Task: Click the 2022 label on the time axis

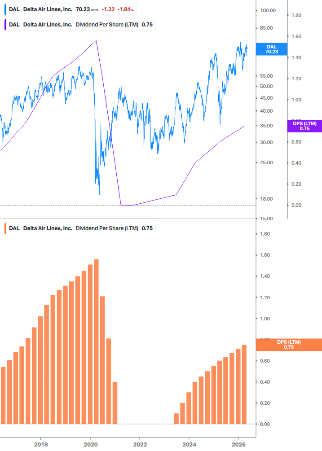Action: pos(140,444)
